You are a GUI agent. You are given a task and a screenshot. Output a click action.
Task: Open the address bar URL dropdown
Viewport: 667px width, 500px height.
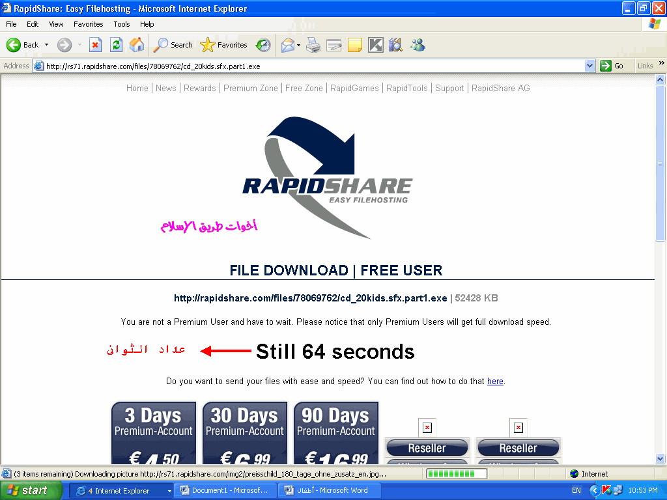(589, 66)
